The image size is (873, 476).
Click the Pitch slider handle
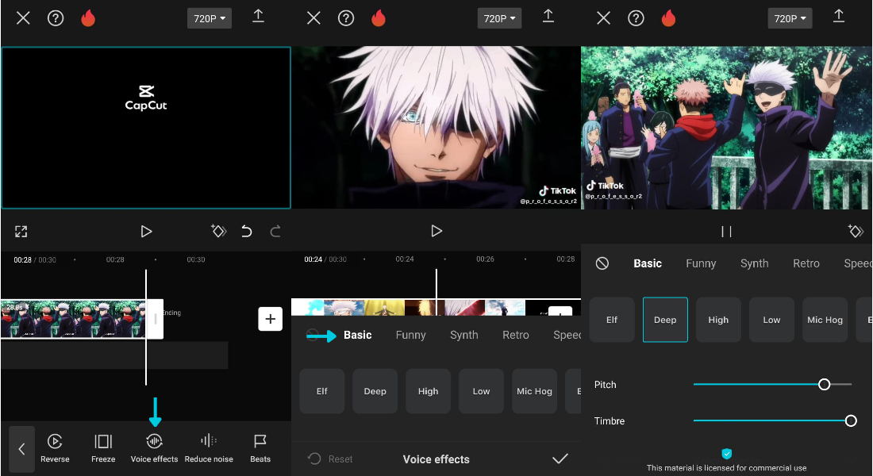click(x=825, y=384)
